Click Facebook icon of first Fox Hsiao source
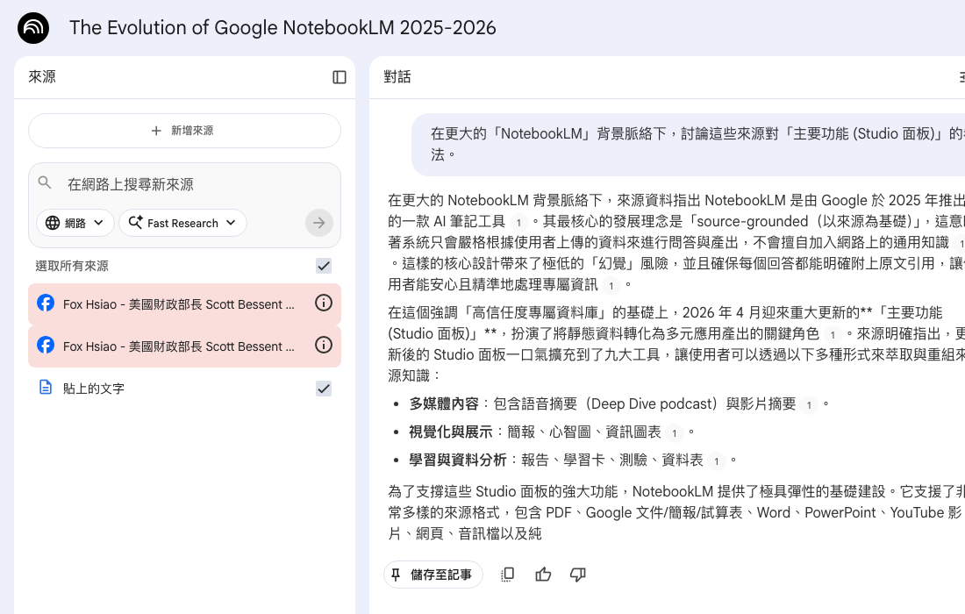This screenshot has height=614, width=965. pyautogui.click(x=46, y=303)
